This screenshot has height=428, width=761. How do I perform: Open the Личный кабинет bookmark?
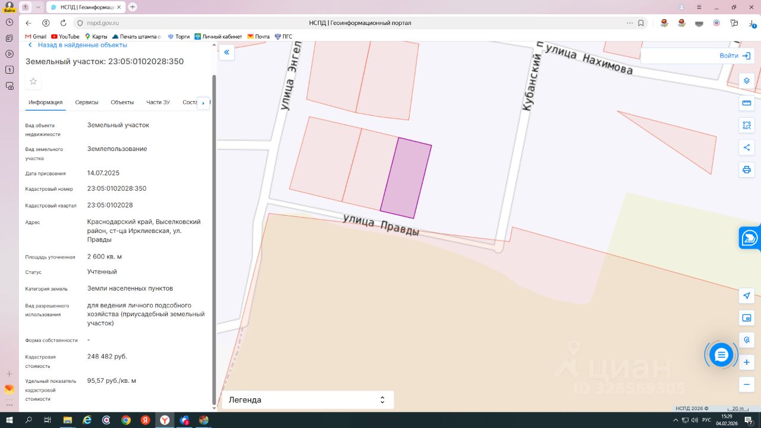tap(218, 37)
